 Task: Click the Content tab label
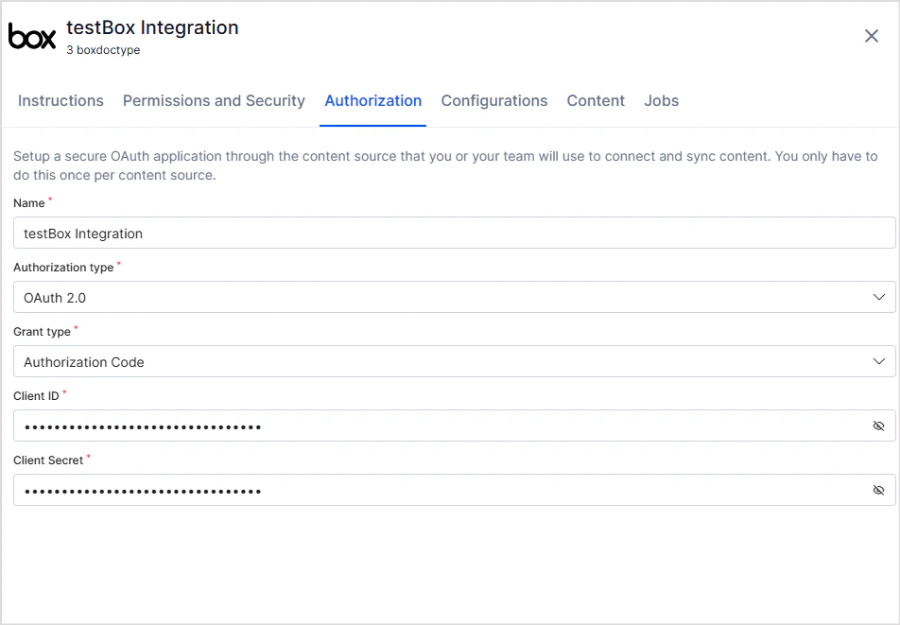pyautogui.click(x=596, y=101)
